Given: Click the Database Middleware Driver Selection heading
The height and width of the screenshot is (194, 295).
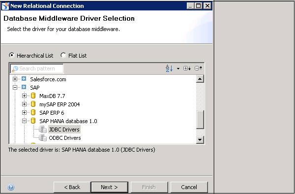Looking at the screenshot, I should [69, 18].
